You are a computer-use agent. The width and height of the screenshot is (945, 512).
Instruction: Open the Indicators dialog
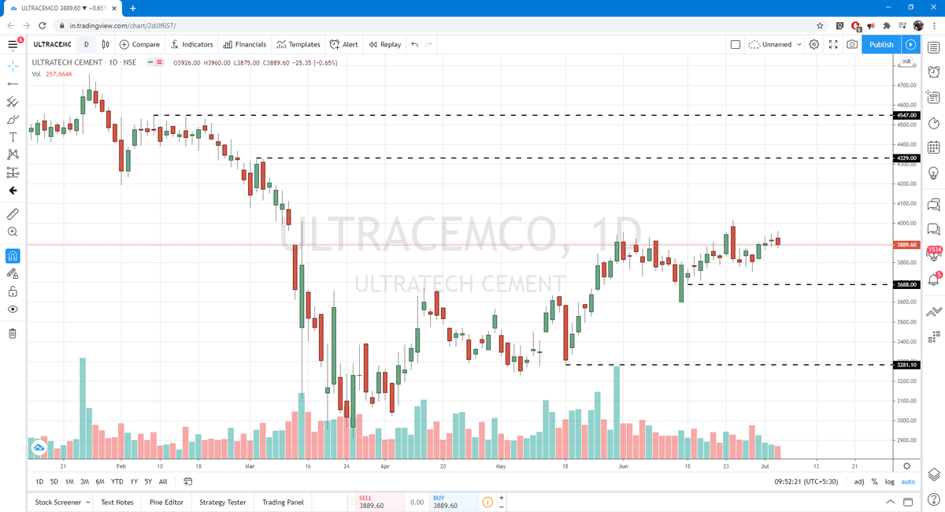[x=191, y=44]
